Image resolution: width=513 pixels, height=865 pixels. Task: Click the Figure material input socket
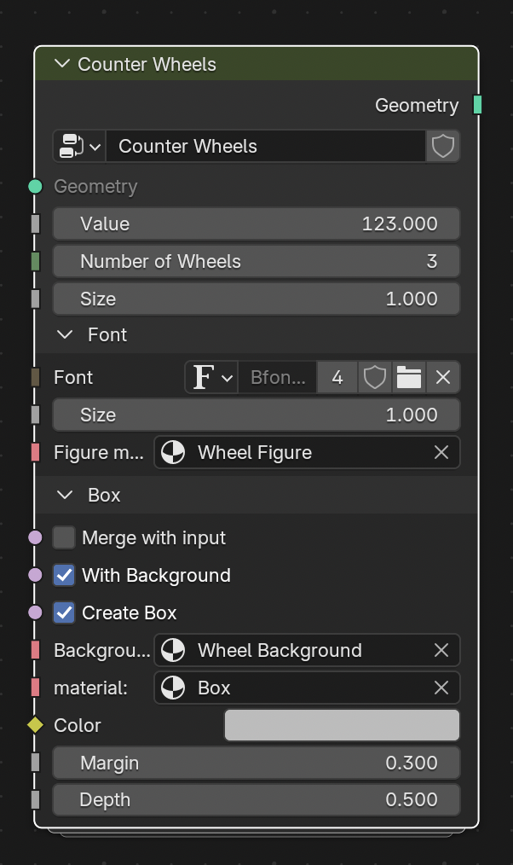[x=35, y=452]
